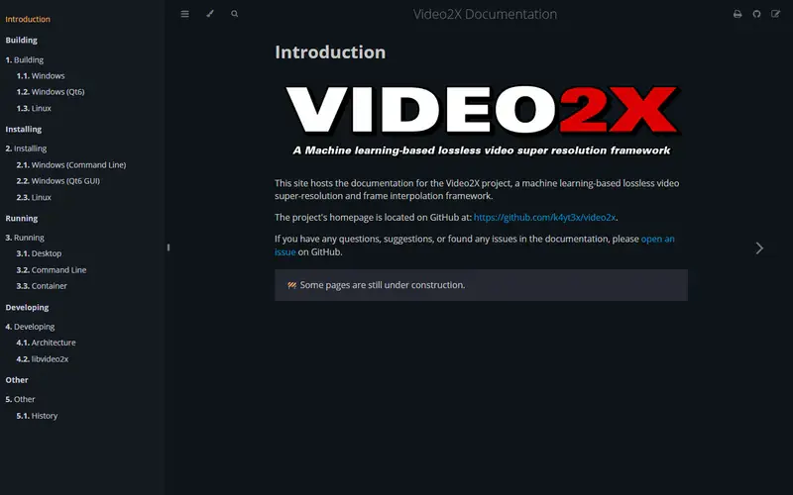
Task: Click the print page icon
Action: [737, 14]
